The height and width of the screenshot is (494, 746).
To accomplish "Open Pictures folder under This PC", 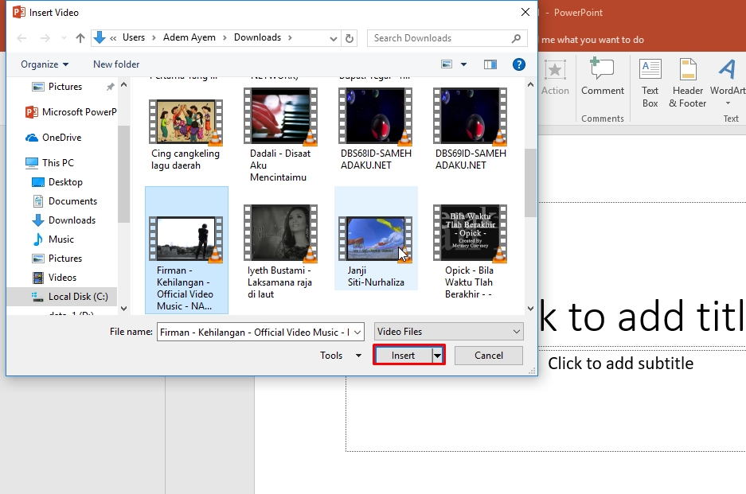I will click(57, 259).
